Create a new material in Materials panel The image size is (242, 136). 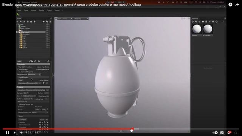pyautogui.click(x=192, y=22)
